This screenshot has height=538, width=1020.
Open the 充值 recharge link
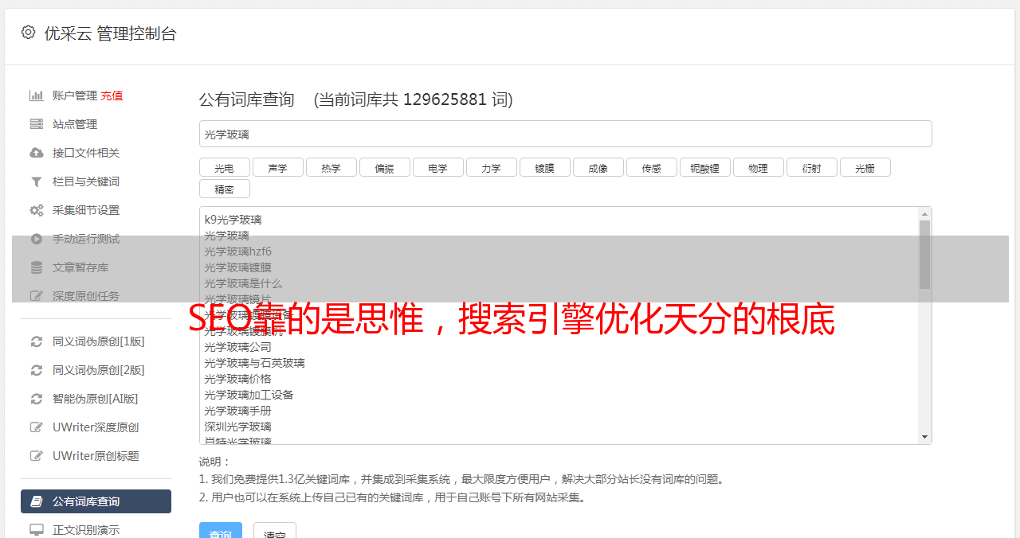click(x=112, y=96)
